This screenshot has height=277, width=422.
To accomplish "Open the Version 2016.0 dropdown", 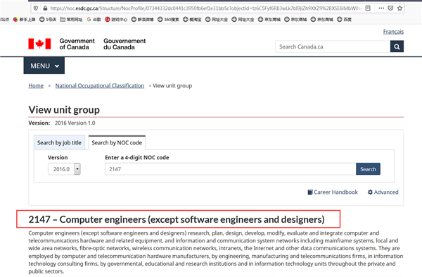I will (64, 169).
